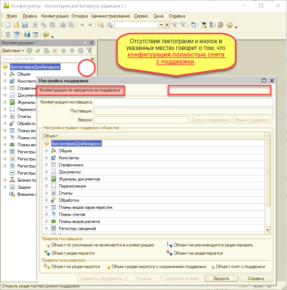Click the Move down arrow icon
The height and width of the screenshot is (290, 287).
pos(72,51)
